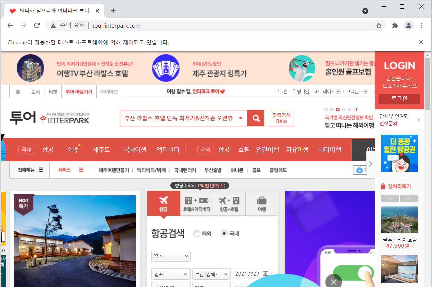Open the 제주도 menu item
Viewport: 432px width, 287px height.
tap(101, 150)
